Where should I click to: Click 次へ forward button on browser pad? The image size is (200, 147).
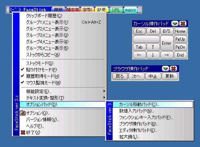click(136, 76)
